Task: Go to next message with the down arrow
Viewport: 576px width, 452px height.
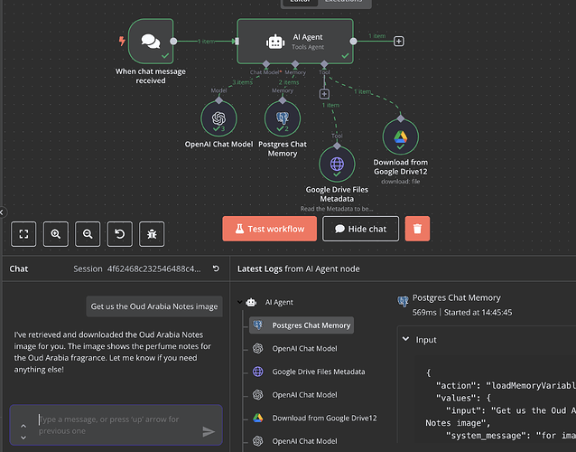Action: (23, 438)
